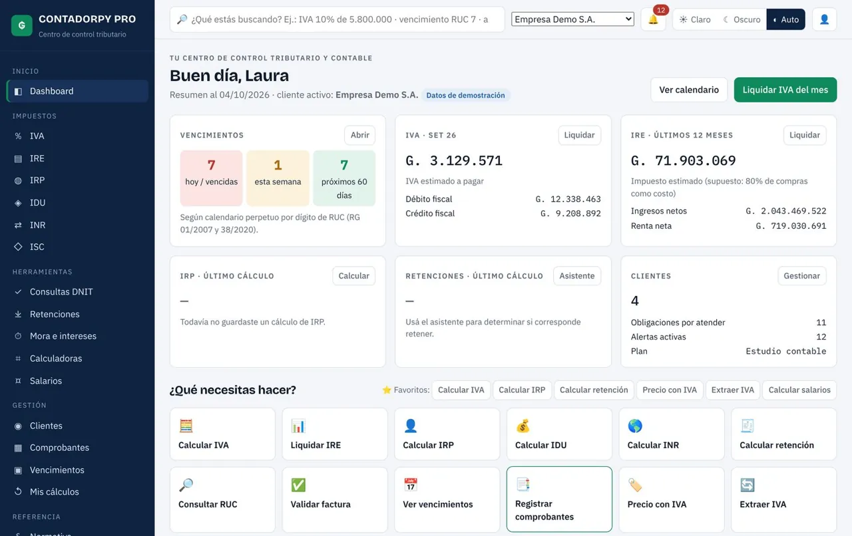This screenshot has height=536, width=852.
Task: Open the Empresa Demo S.A. client dropdown
Action: [x=573, y=19]
